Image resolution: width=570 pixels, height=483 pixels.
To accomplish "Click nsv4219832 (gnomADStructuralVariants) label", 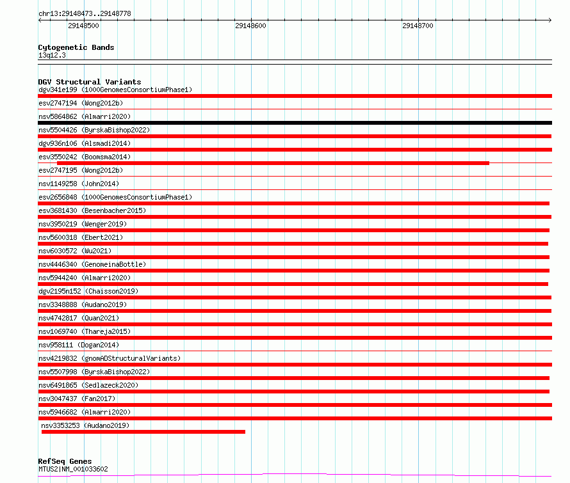I will (110, 358).
